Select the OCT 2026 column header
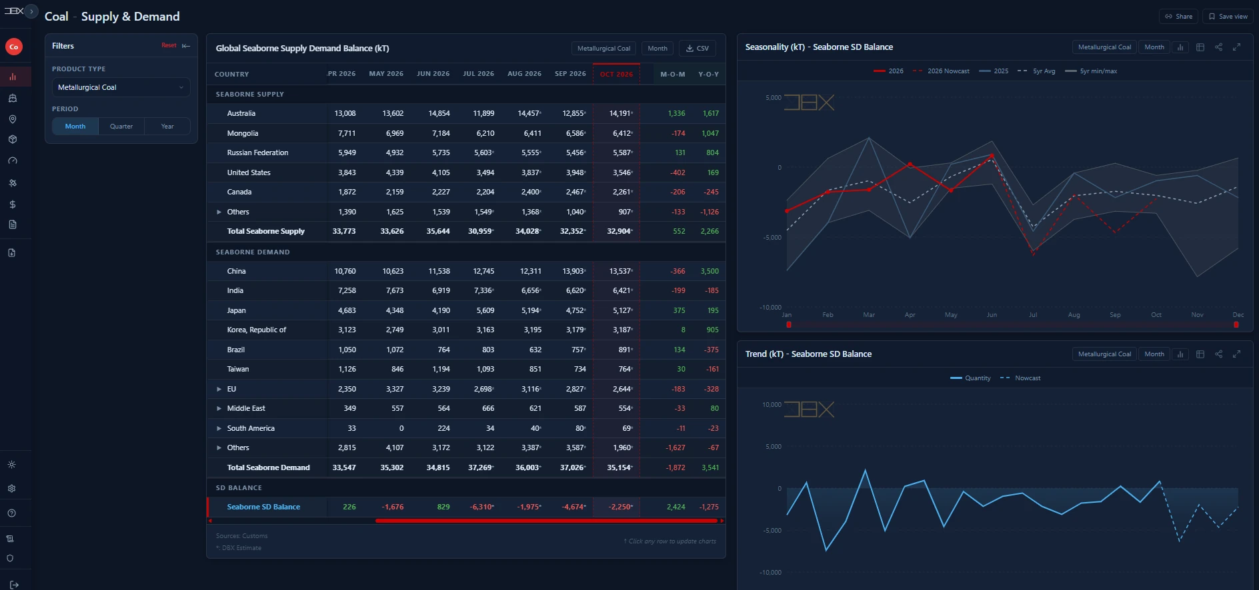 point(616,74)
